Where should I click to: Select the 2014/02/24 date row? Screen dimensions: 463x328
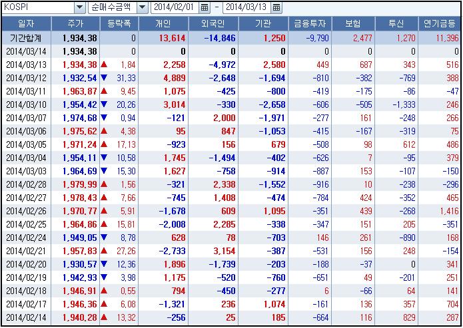point(26,238)
